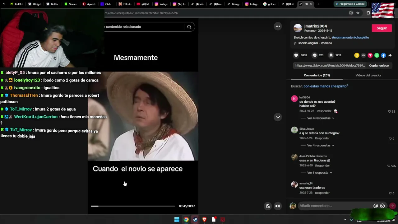Show hidden system tray icons
Screen dimensions: 398x224
coord(345,220)
